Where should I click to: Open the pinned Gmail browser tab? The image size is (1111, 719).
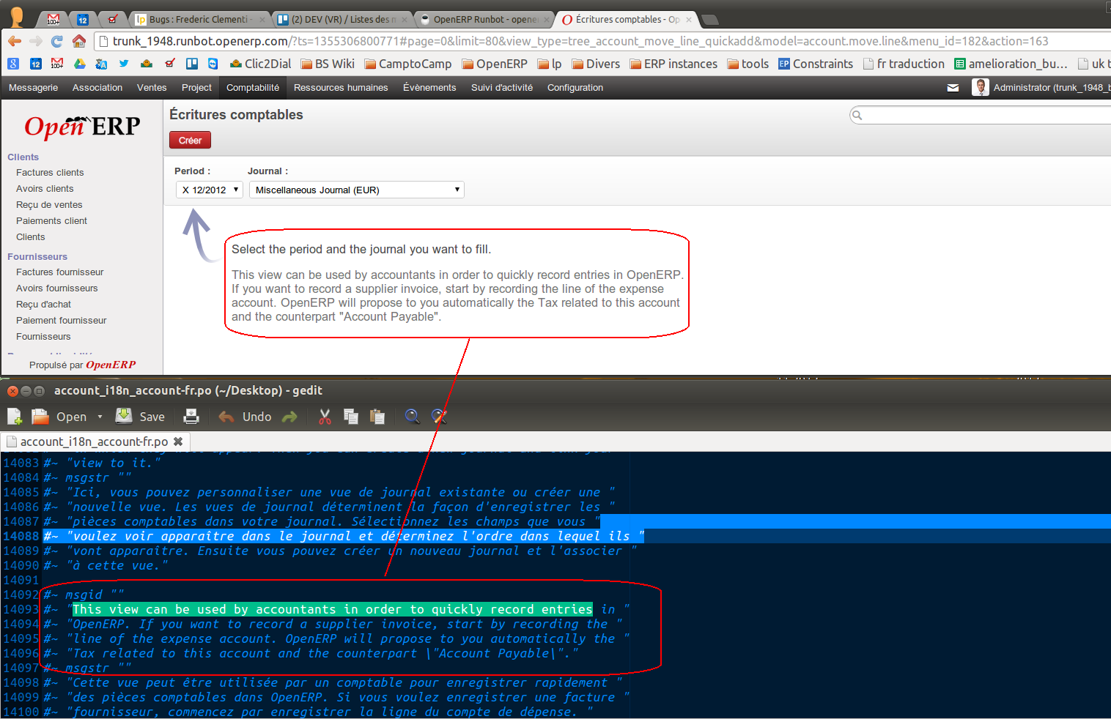click(53, 19)
